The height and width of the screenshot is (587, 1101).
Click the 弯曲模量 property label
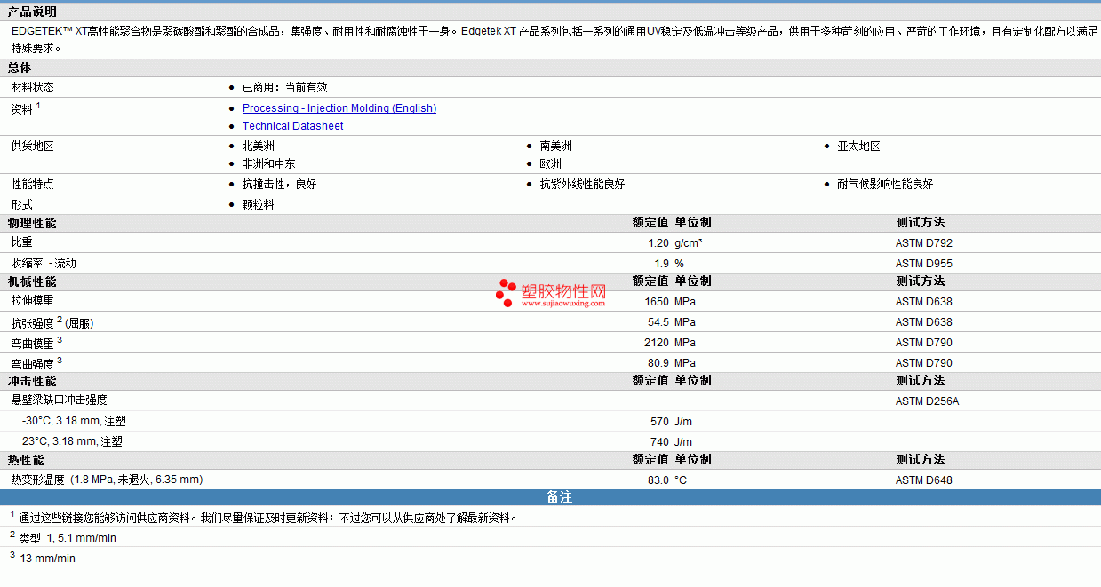36,343
